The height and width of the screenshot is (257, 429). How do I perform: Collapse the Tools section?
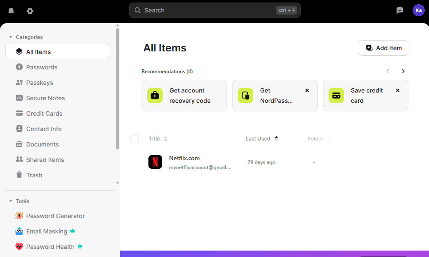(x=11, y=201)
